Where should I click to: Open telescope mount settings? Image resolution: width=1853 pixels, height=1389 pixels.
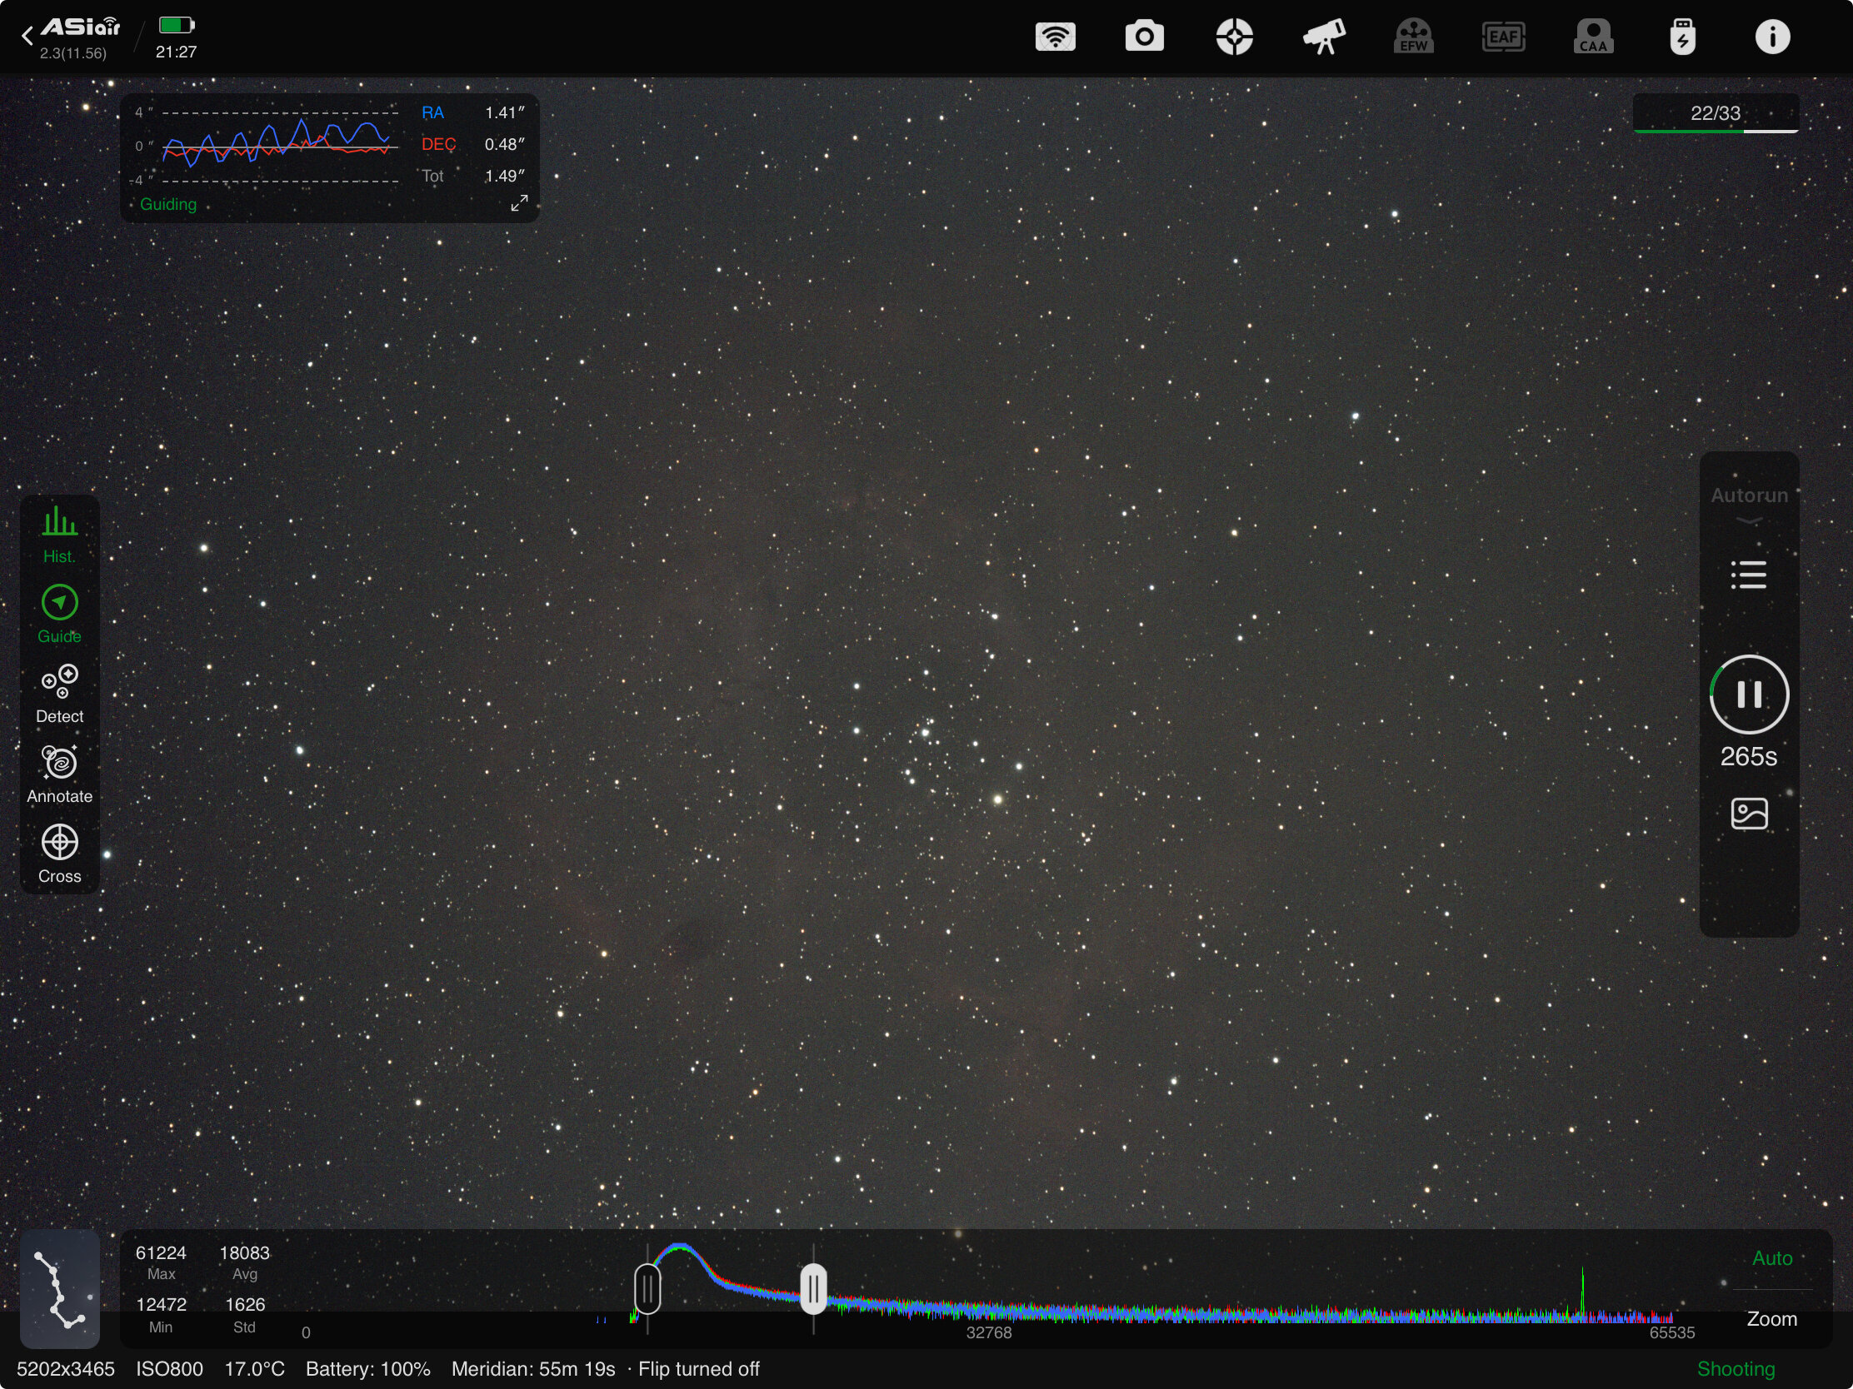point(1324,37)
